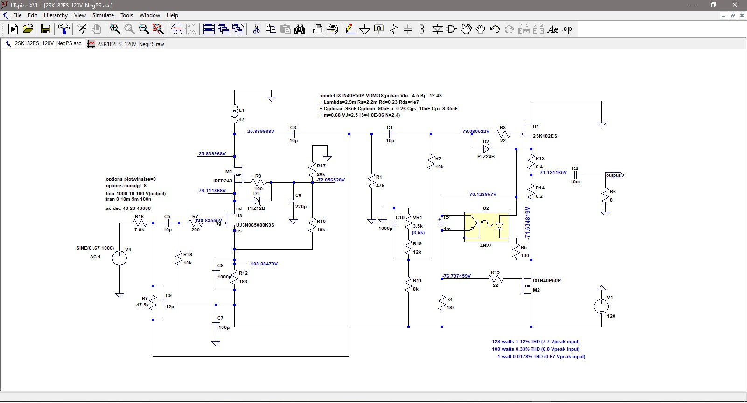Place a Diode component icon
The width and height of the screenshot is (747, 403).
click(437, 29)
